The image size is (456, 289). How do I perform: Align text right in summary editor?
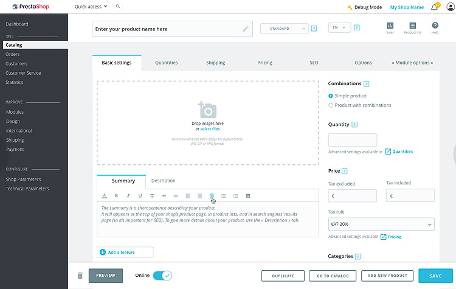[x=212, y=196]
